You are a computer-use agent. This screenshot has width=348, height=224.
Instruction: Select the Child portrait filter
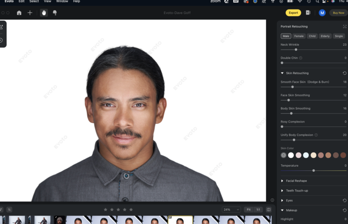[312, 36]
